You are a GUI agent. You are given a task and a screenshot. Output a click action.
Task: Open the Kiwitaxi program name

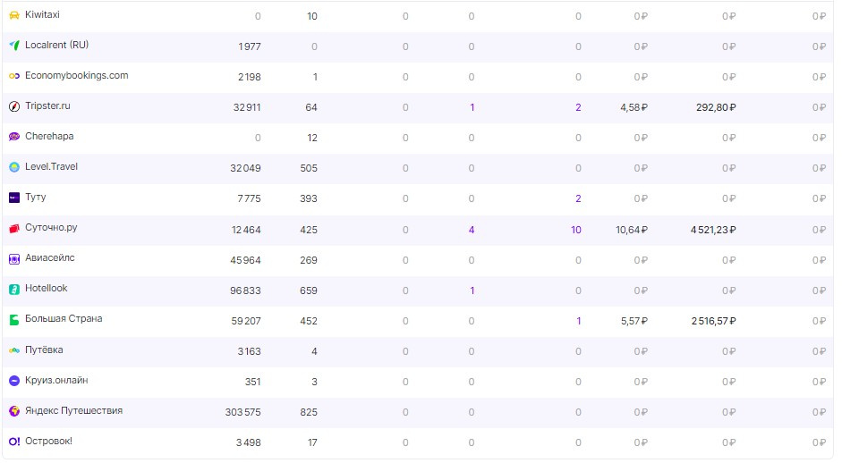[42, 14]
